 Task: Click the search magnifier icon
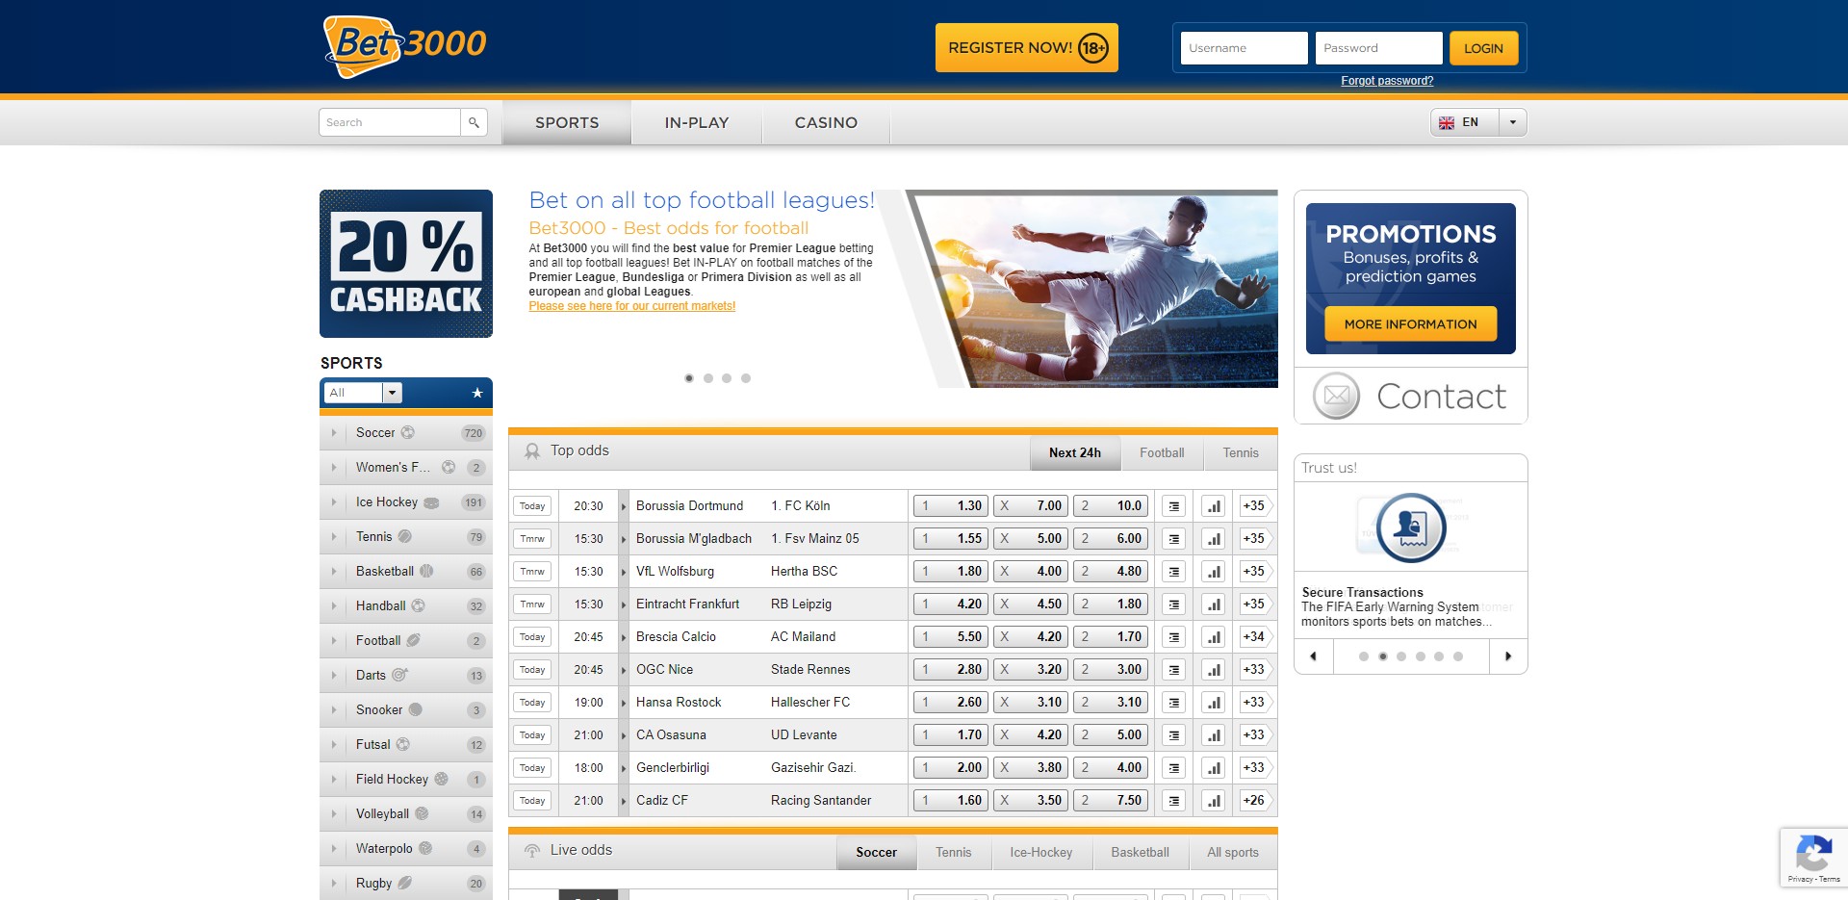474,122
